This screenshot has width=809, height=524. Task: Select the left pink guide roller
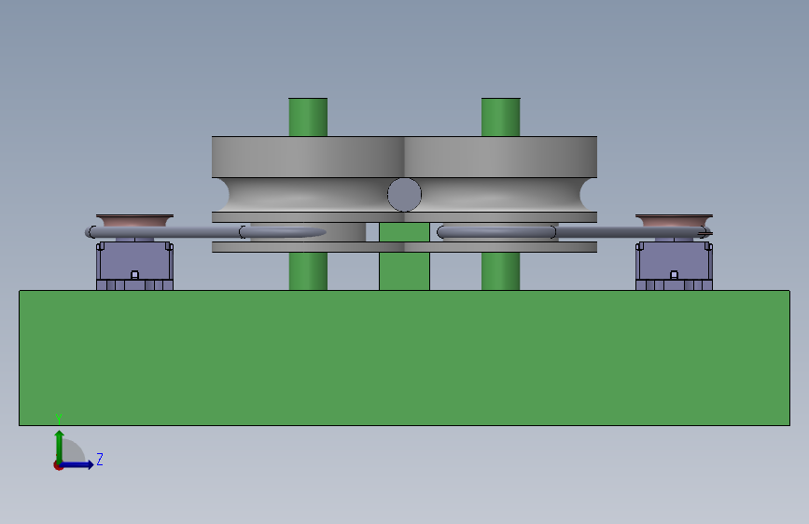134,221
